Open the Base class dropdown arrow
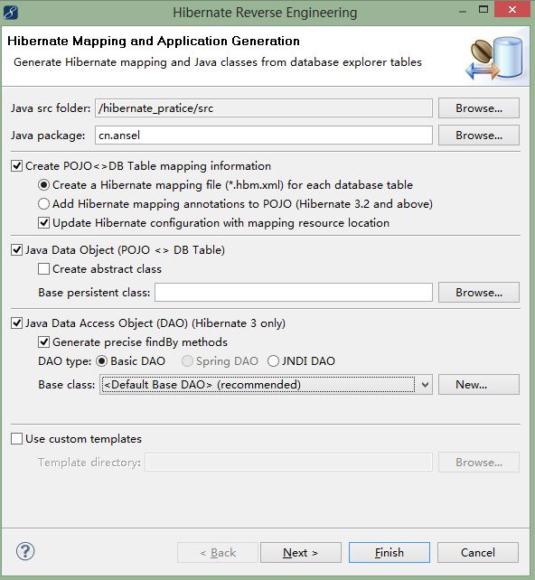 425,385
